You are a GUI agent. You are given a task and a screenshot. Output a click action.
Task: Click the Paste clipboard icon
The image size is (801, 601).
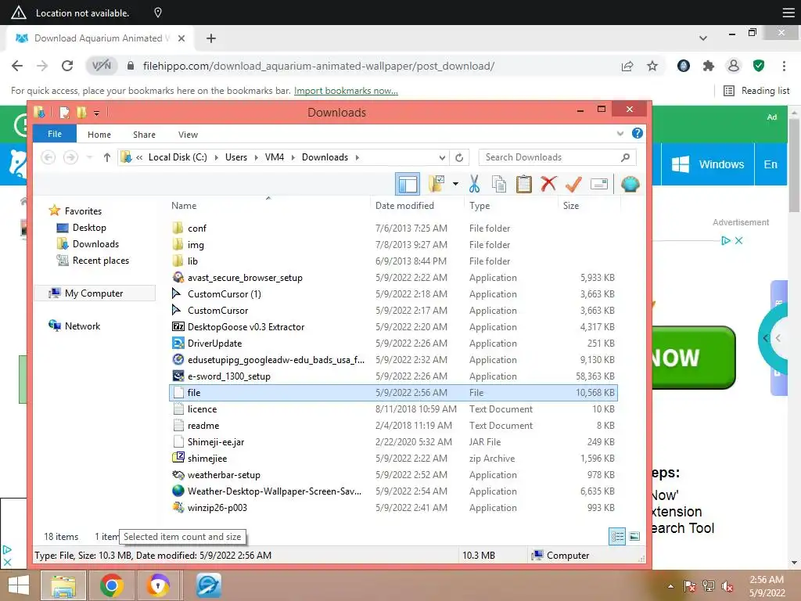[x=523, y=184]
